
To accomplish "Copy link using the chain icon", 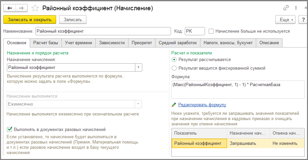I will coord(286,8).
